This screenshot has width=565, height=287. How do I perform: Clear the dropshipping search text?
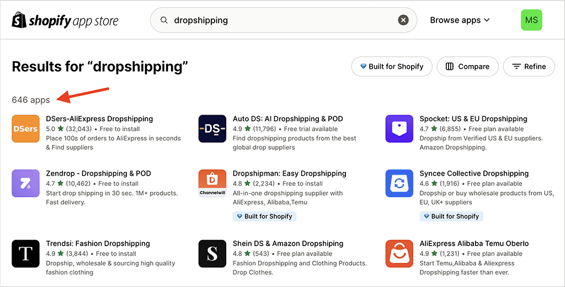pyautogui.click(x=403, y=20)
